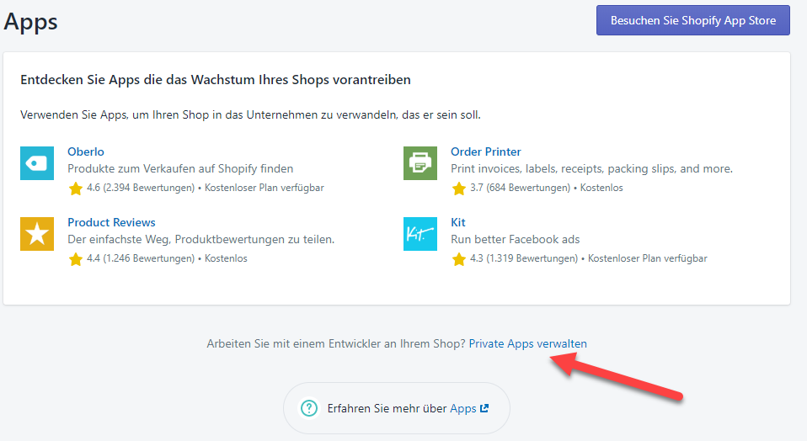Follow the Private Apps verwalten link

pos(527,343)
